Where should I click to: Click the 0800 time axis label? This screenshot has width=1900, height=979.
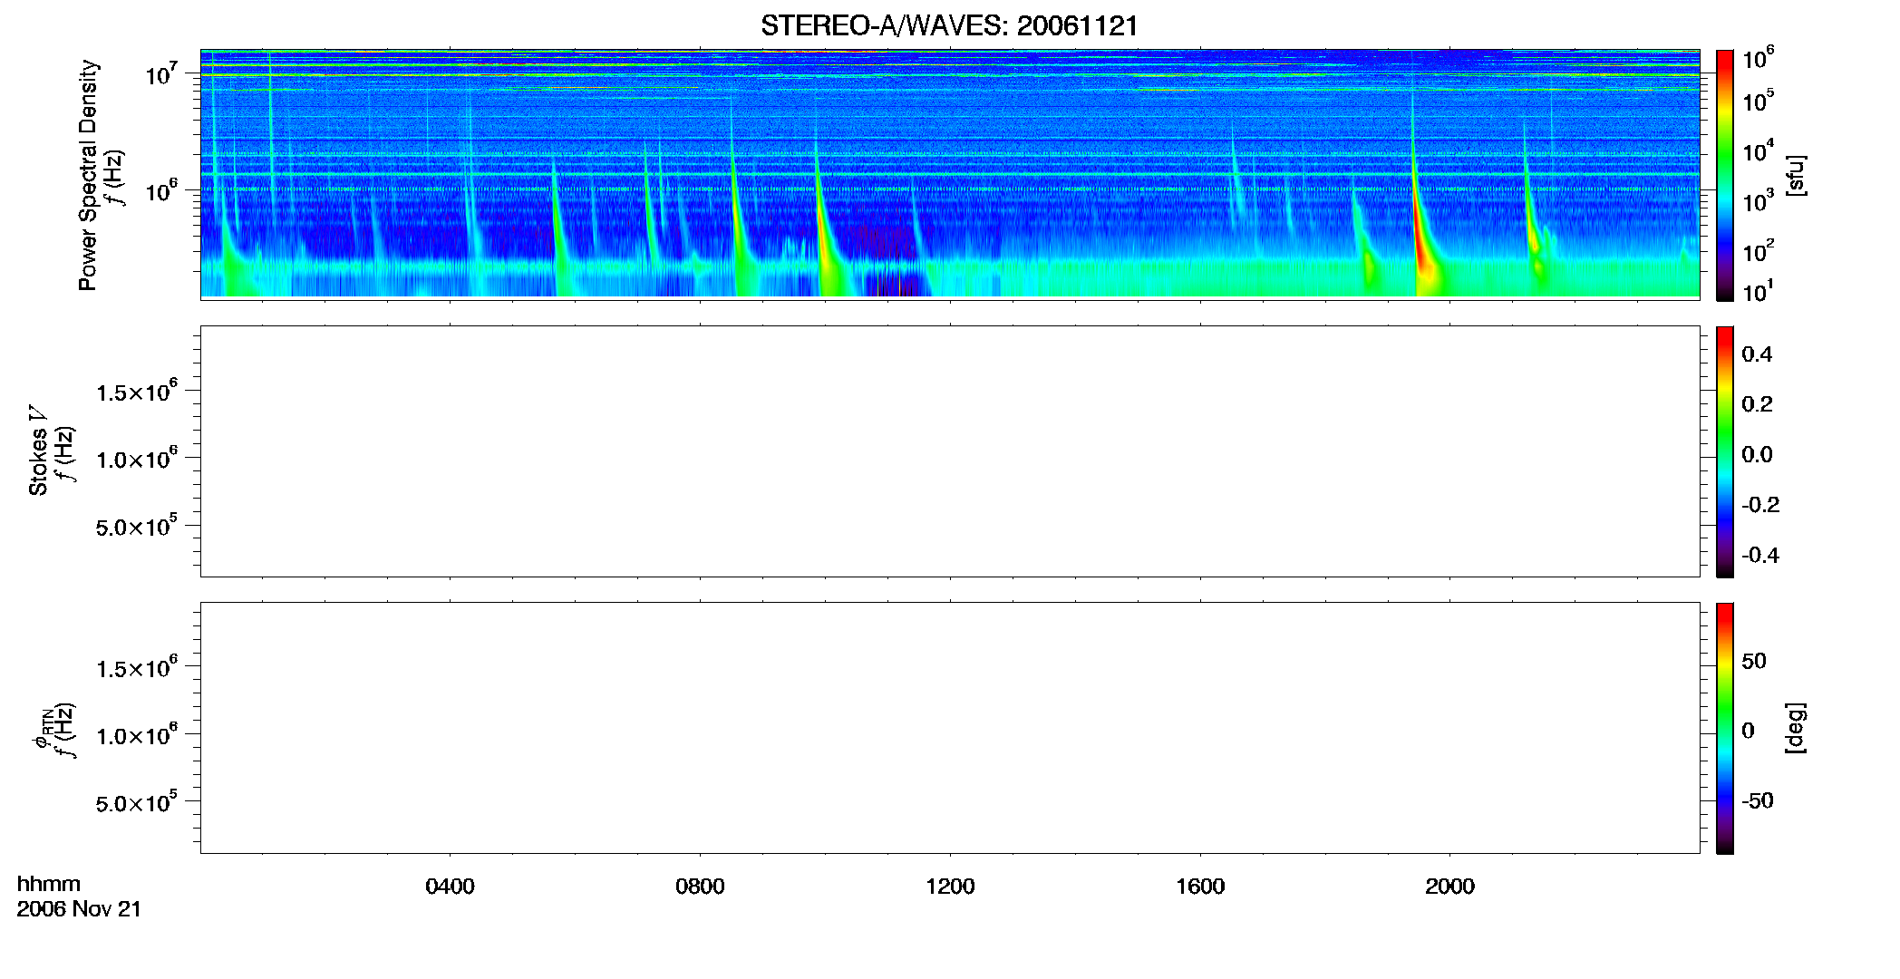pos(700,887)
